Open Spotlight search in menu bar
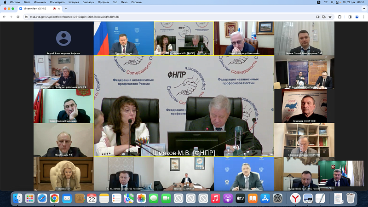The height and width of the screenshot is (207, 368). 332,2
